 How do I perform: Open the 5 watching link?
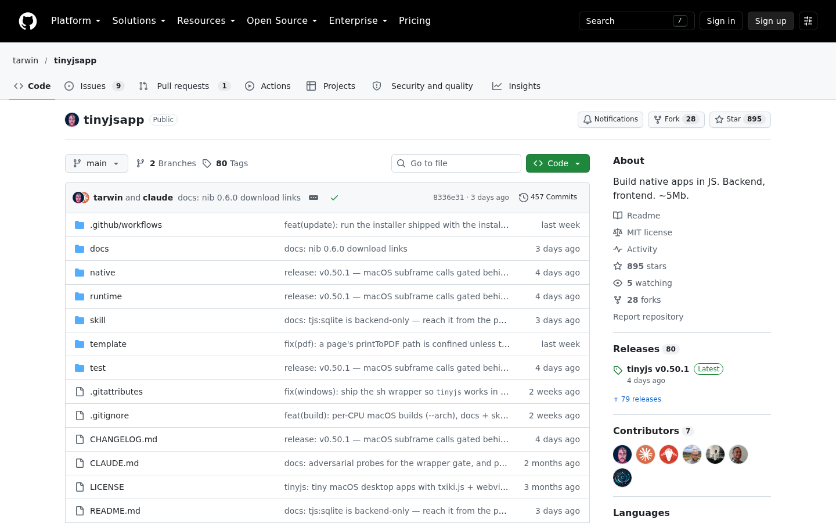643,283
